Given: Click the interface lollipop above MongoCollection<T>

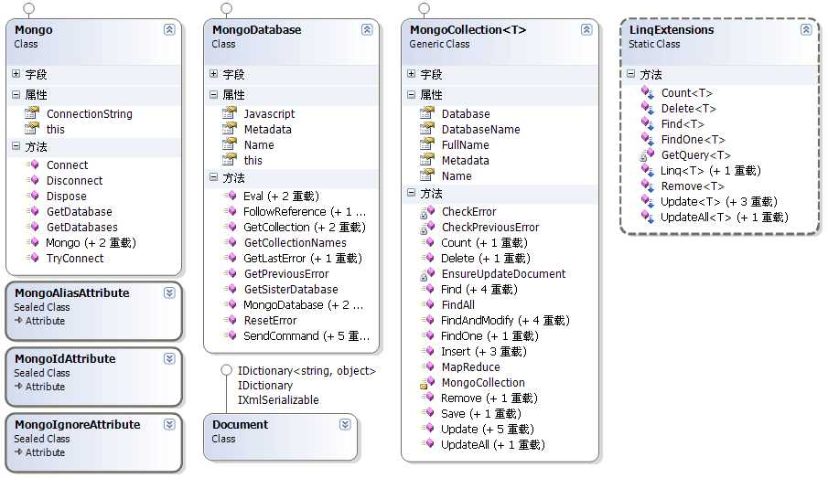Looking at the screenshot, I should tap(424, 8).
